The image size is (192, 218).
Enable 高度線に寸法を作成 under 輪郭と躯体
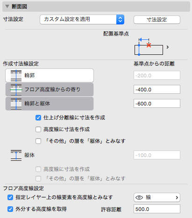point(38,129)
